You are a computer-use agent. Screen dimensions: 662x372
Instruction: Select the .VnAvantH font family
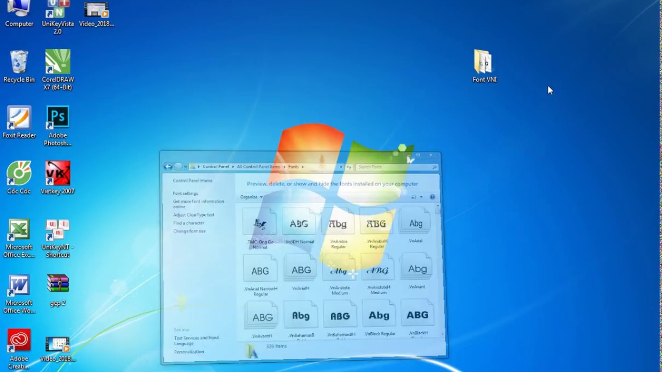point(262,321)
